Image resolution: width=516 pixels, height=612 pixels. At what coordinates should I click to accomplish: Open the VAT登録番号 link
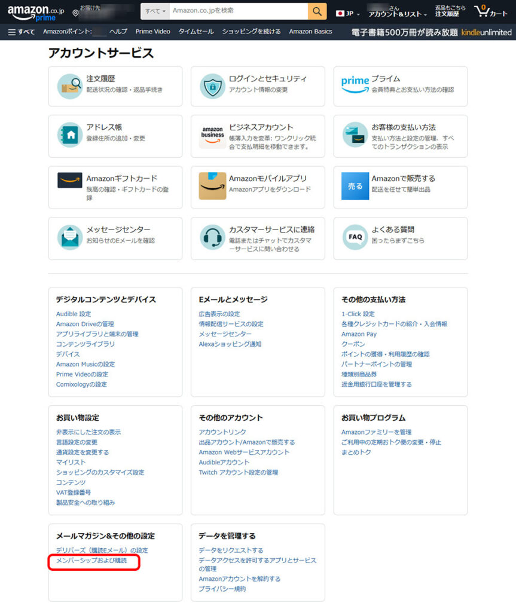tap(74, 492)
